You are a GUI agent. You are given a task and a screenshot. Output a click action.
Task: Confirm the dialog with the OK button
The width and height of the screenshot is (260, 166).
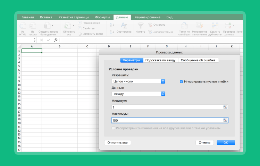tap(226, 142)
